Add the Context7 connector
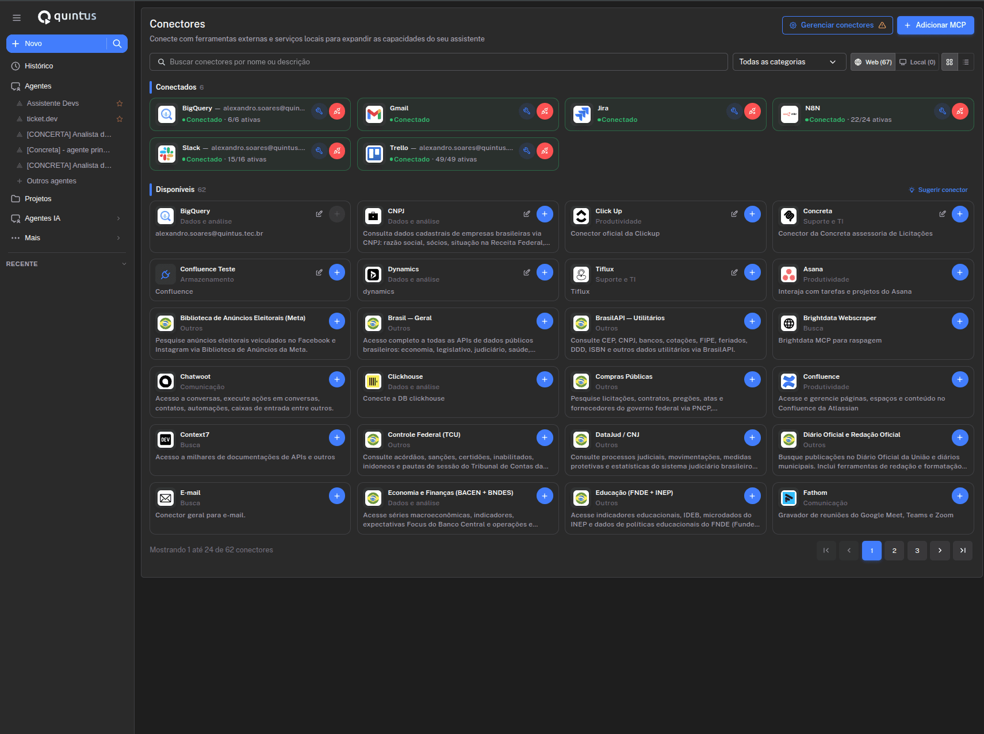 337,438
